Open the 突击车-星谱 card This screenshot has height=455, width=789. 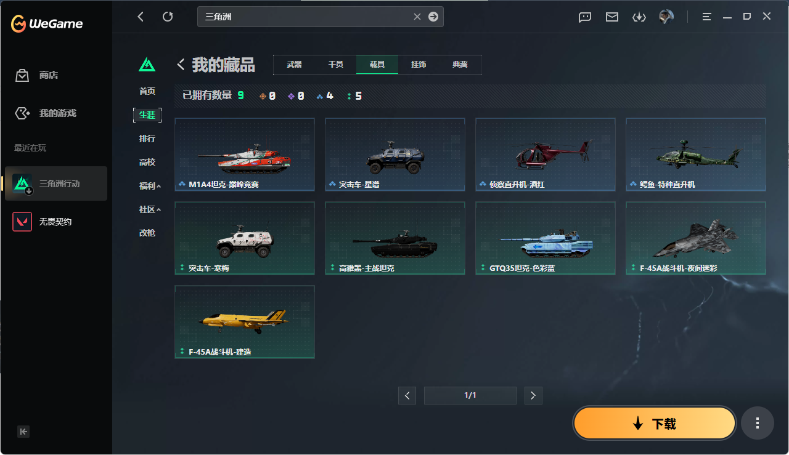(395, 155)
